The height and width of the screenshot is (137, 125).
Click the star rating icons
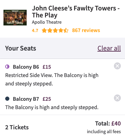pos(55,30)
